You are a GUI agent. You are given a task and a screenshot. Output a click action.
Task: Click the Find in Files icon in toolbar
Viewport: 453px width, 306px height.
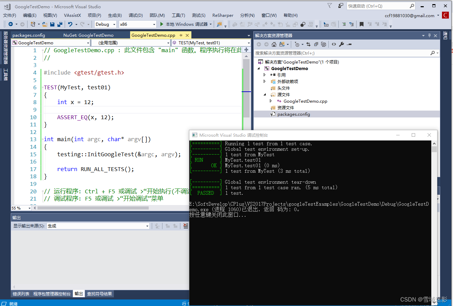pyautogui.click(x=219, y=24)
